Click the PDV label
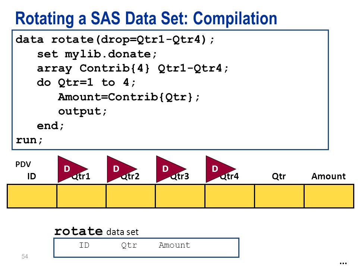Viewport: 358px width, 269px height. pyautogui.click(x=23, y=164)
